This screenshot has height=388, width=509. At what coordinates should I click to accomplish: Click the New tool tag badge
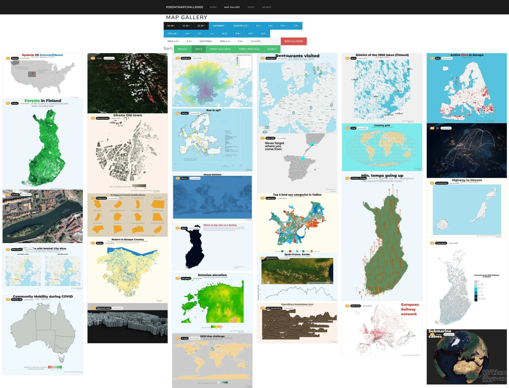355,306
